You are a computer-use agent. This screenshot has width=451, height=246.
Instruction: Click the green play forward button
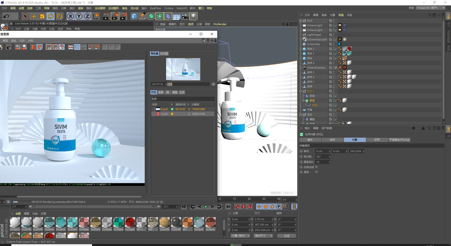tap(206, 207)
